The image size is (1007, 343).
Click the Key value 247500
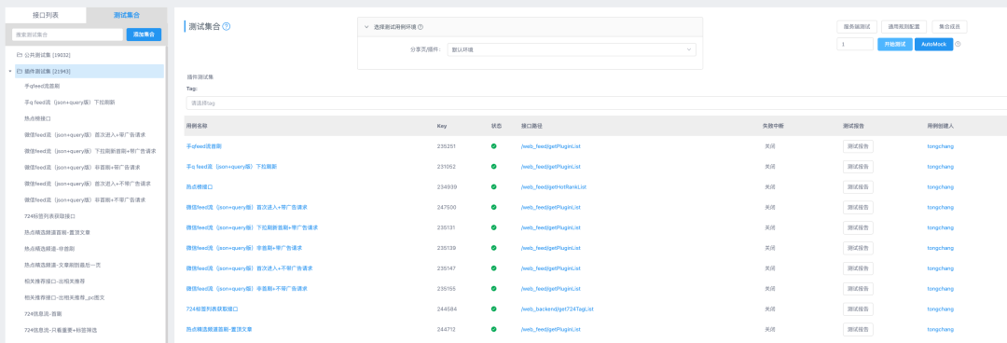coord(447,208)
